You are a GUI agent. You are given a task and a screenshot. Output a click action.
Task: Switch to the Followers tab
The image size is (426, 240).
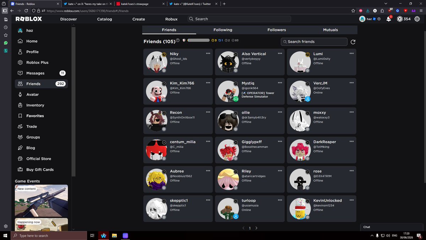tap(277, 30)
